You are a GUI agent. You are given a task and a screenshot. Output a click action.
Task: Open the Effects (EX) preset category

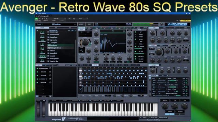pyautogui.click(x=42, y=37)
